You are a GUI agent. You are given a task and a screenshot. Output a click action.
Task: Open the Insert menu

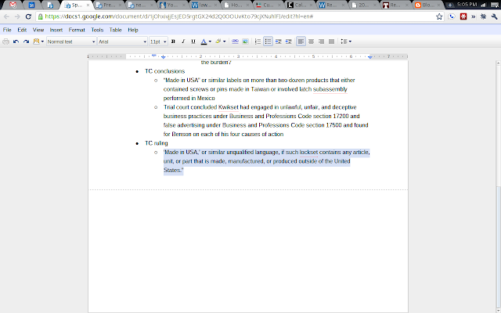coord(56,30)
